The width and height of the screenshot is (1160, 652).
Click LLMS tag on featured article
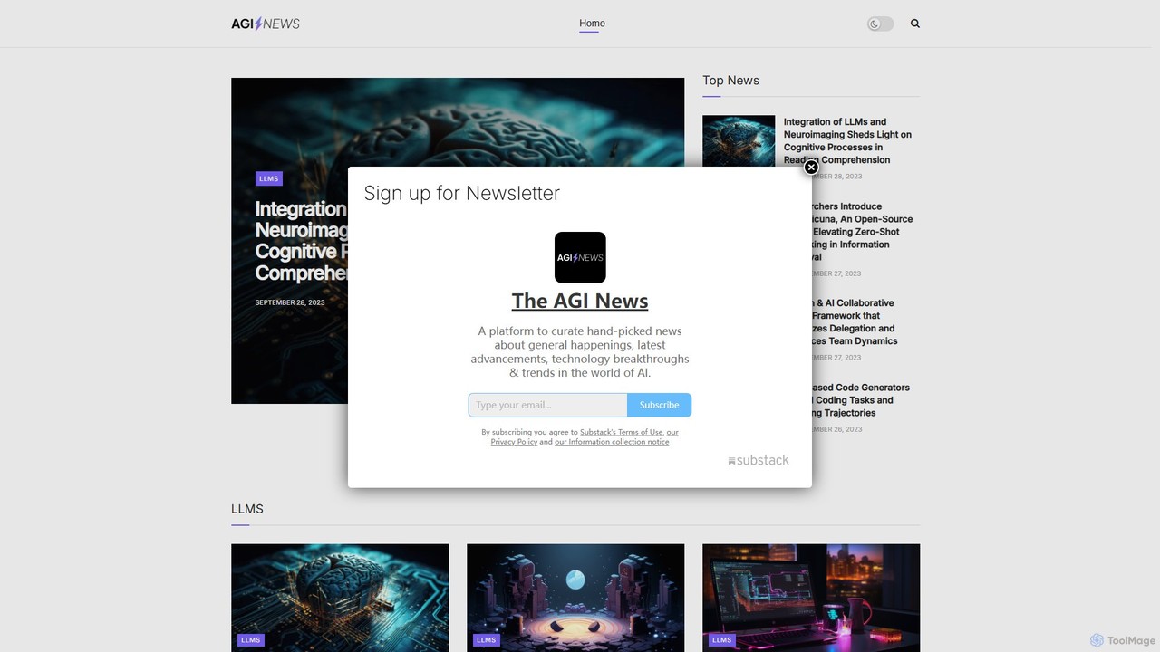269,178
